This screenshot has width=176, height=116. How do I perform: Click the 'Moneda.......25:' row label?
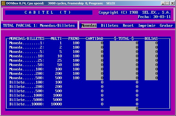pyautogui.click(x=27, y=61)
